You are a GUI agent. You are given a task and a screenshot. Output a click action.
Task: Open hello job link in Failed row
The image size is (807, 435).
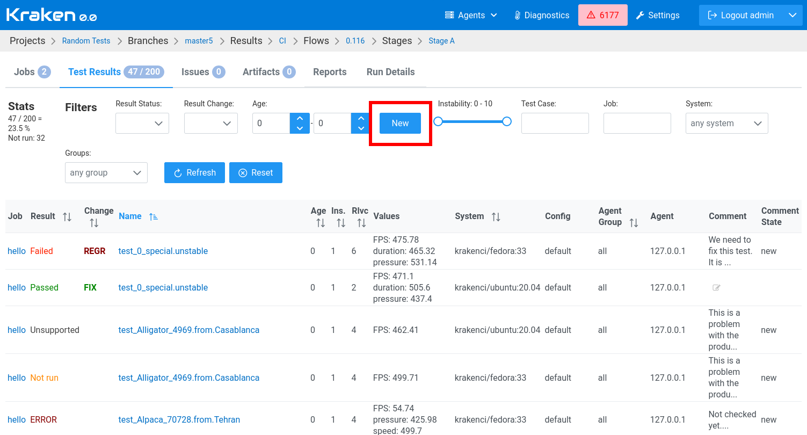pyautogui.click(x=17, y=251)
